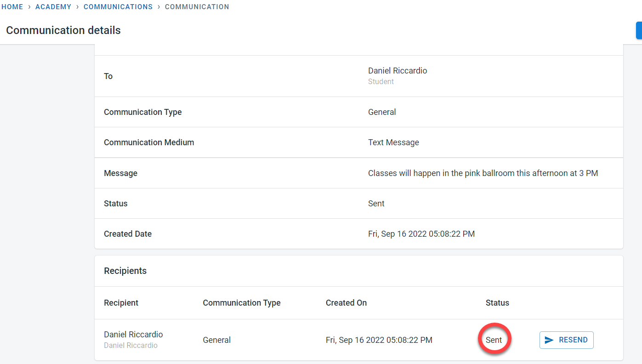
Task: Click the circled Sent status in the recipients row
Action: pyautogui.click(x=494, y=340)
